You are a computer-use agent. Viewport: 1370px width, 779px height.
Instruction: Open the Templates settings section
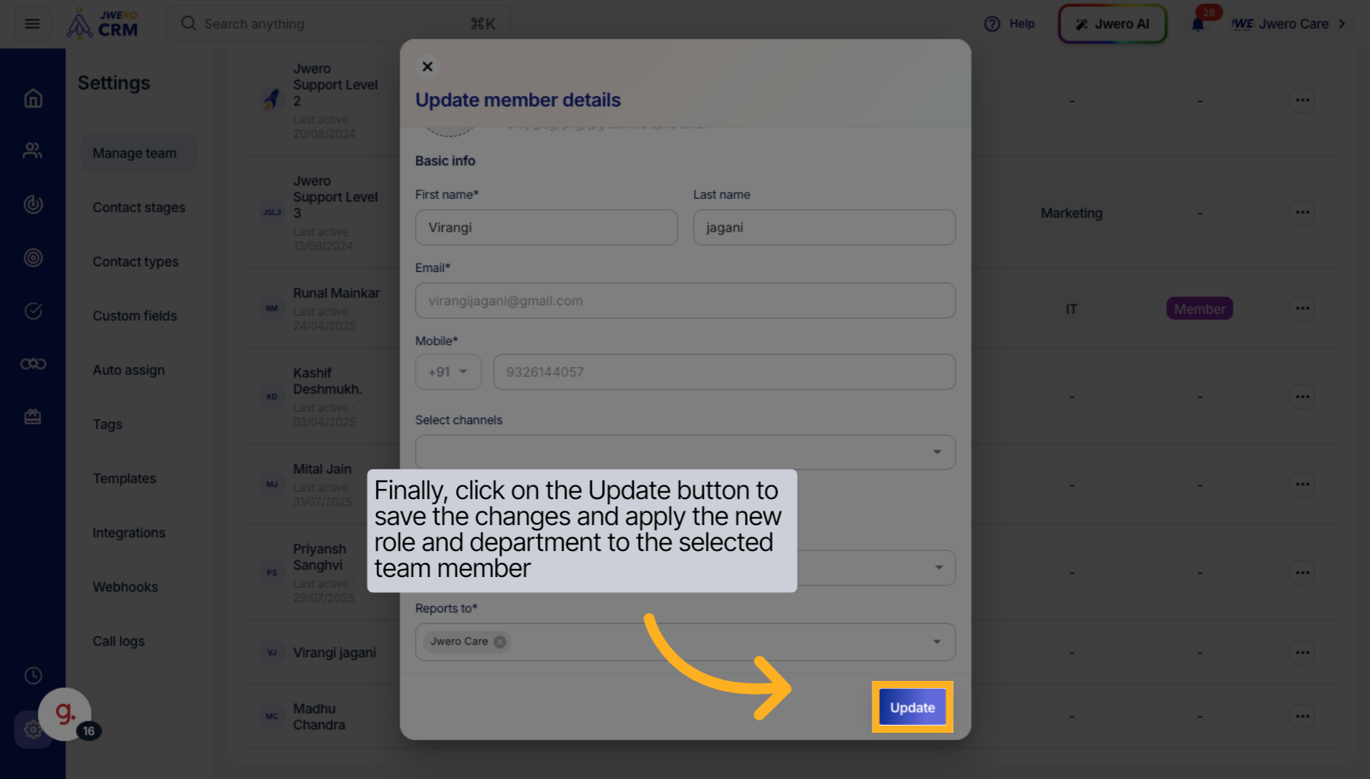pos(124,478)
